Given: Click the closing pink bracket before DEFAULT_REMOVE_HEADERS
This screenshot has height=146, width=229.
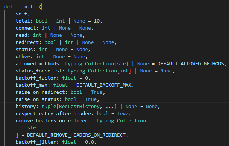Looking at the screenshot, I should point(17,135).
